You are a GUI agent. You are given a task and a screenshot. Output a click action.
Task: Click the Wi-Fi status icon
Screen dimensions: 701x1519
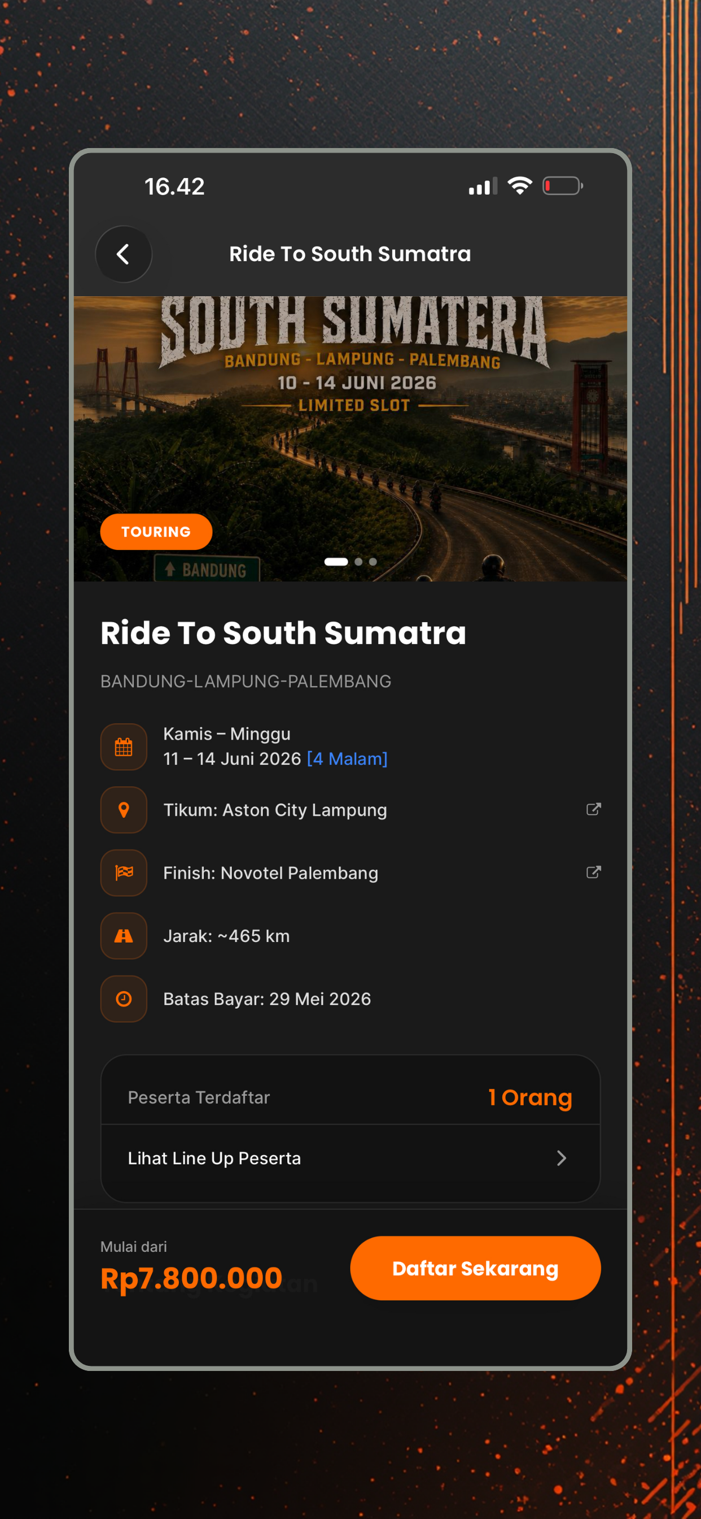click(x=520, y=186)
